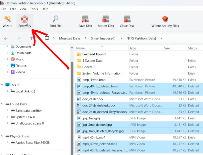203x155 pixels.
Task: Open Where Are My Files help
Action: click(x=165, y=21)
